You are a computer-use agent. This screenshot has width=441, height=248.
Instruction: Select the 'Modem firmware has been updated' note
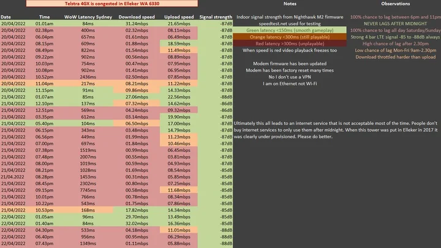[290, 64]
